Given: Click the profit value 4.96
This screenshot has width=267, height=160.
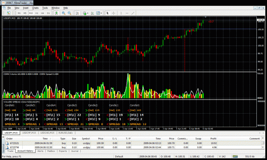Looking at the screenshot, I should coord(214,147).
